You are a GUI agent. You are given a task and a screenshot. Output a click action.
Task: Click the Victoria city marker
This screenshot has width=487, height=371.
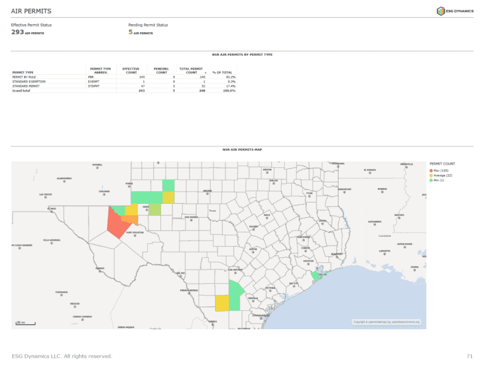(x=270, y=291)
